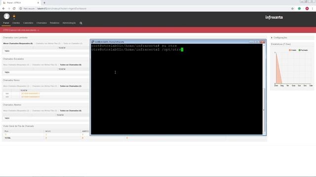Select Meus Chamados Bloqueados in Chamados Novos
This screenshot has width=316, height=177.
(x=16, y=86)
